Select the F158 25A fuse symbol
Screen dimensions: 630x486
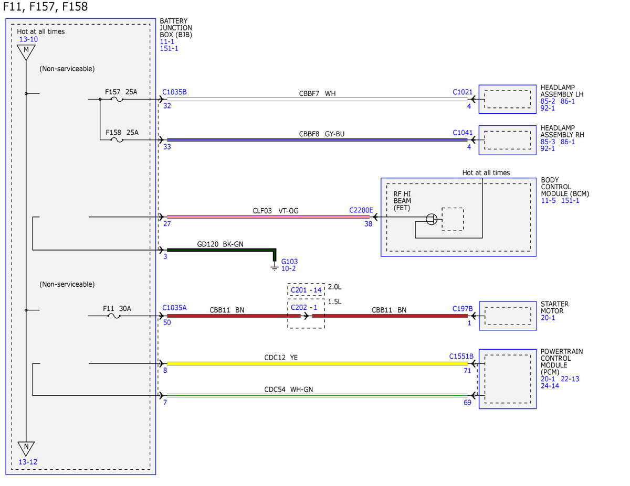point(118,140)
